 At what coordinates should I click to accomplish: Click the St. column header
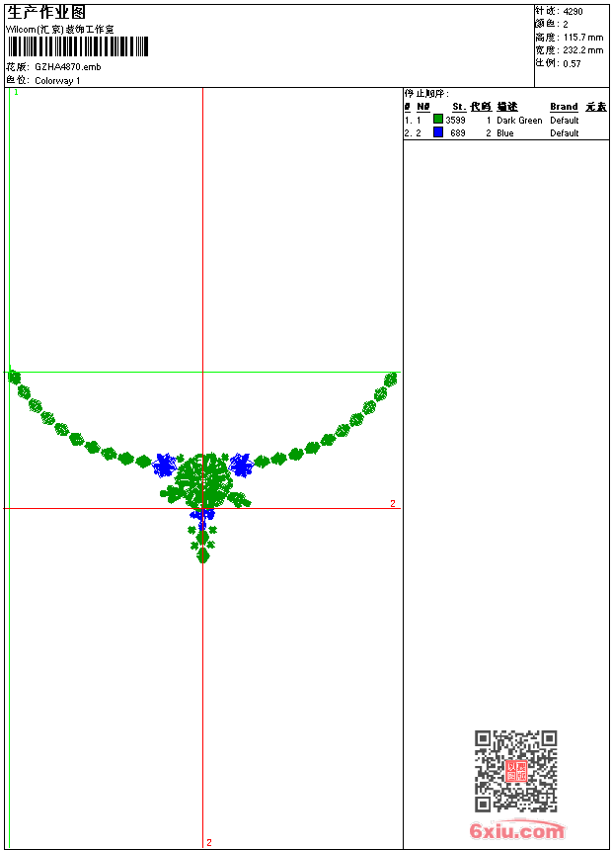pos(458,107)
